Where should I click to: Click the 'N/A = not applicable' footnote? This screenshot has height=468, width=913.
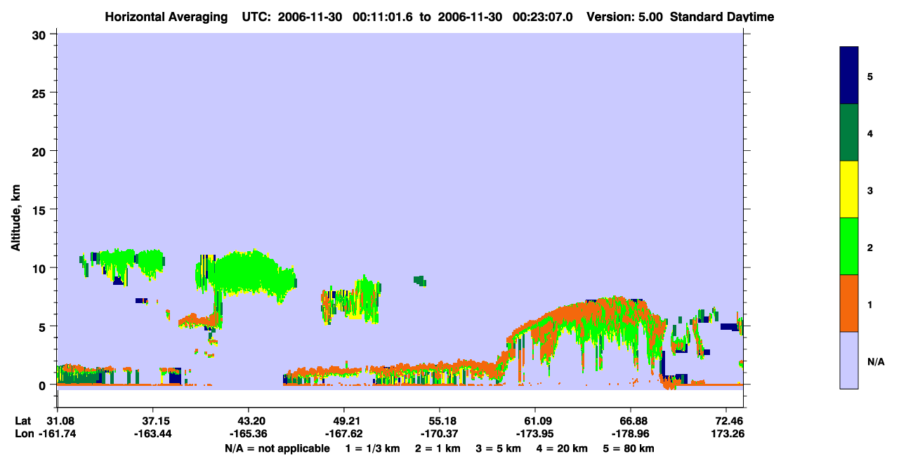(277, 448)
